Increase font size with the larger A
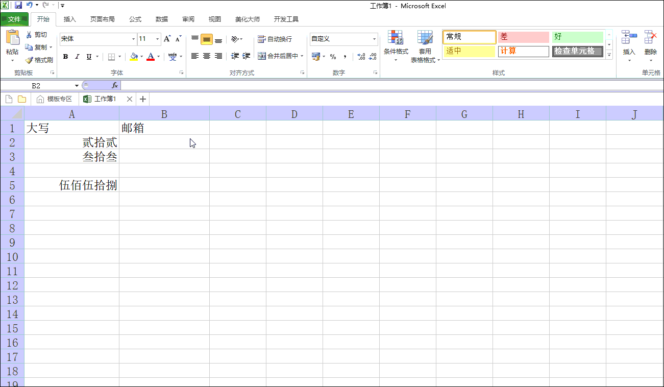 [x=167, y=39]
